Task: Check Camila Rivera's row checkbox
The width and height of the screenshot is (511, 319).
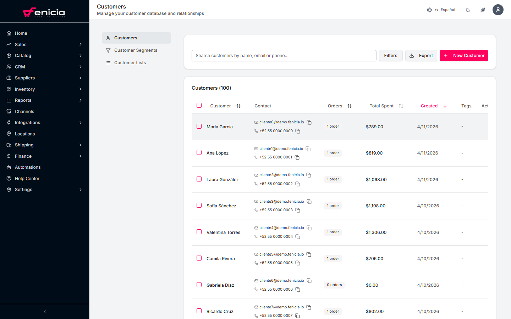Action: click(199, 258)
